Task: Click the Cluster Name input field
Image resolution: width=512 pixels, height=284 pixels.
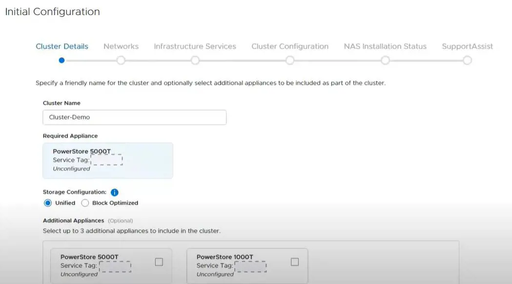Action: pyautogui.click(x=135, y=117)
